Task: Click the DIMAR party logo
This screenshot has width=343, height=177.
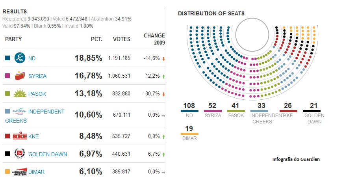Action: pos(20,172)
